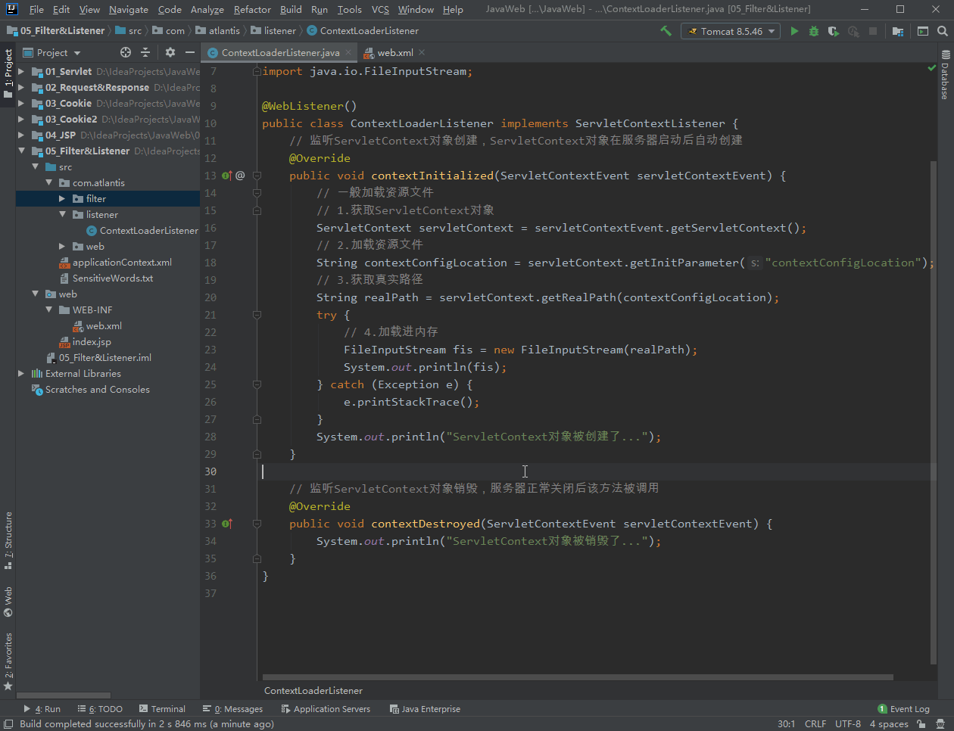The width and height of the screenshot is (954, 731).
Task: Click the tool windows toggle in status bar corner
Action: pyautogui.click(x=8, y=724)
